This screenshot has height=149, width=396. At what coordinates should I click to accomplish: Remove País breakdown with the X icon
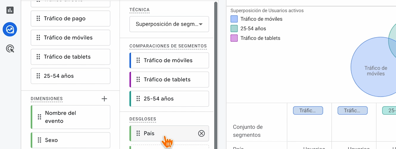point(201,133)
